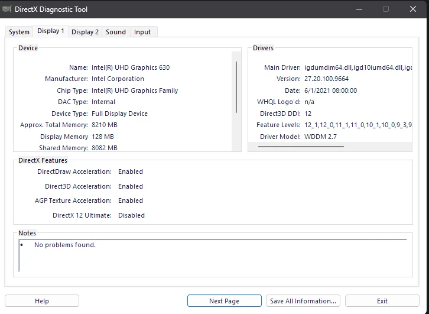Click the driver version 27.20.100.9664
Screen dimensions: 429x314
tap(326, 79)
